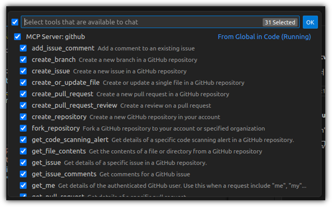Uncheck the get_issue tool checkbox
Screen dimensions: 332x207
click(23, 163)
